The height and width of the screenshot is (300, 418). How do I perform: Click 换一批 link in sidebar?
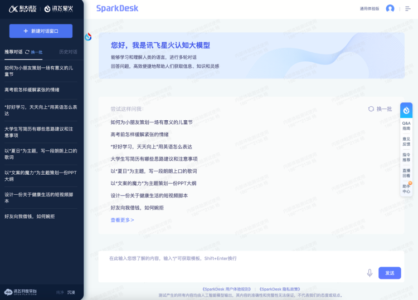(x=37, y=52)
